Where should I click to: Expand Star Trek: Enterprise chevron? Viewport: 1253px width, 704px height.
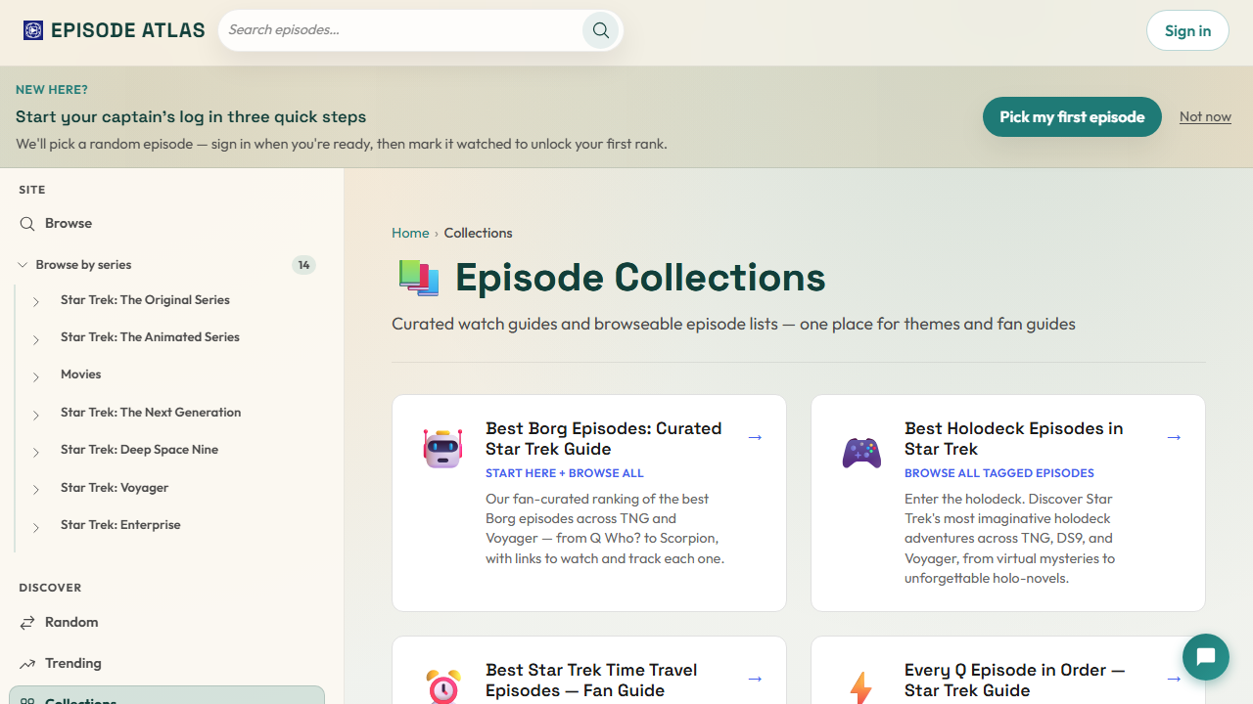coord(36,526)
